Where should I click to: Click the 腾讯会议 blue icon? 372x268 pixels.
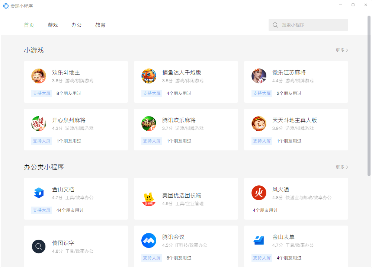click(x=149, y=240)
